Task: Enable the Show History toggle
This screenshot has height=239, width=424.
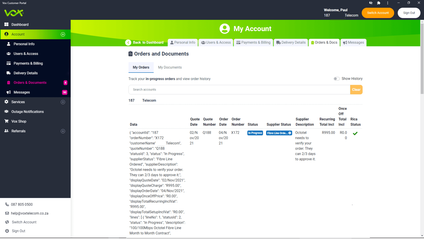Action: coord(337,79)
